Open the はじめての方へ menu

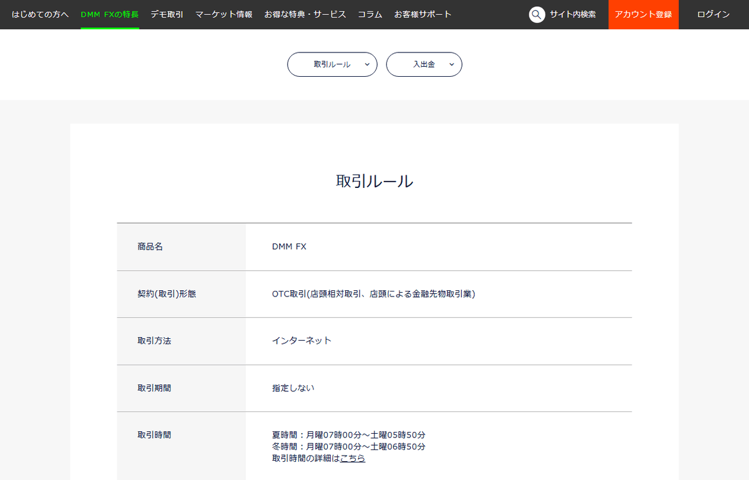40,14
